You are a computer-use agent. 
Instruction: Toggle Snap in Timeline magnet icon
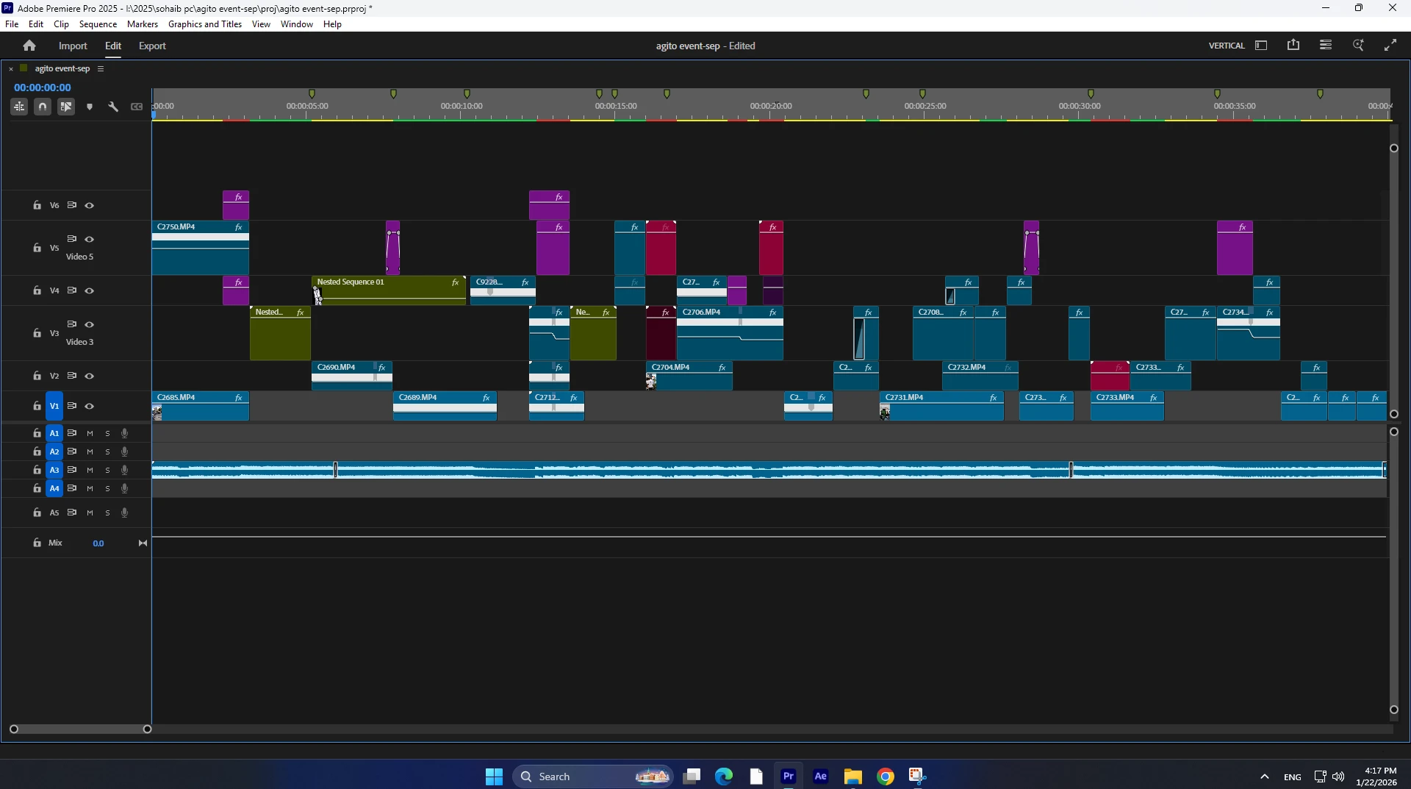[43, 107]
